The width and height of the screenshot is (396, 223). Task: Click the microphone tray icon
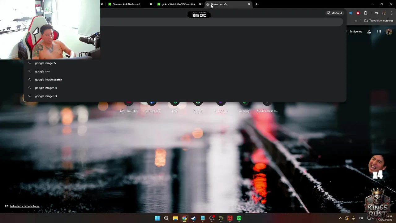(x=354, y=218)
